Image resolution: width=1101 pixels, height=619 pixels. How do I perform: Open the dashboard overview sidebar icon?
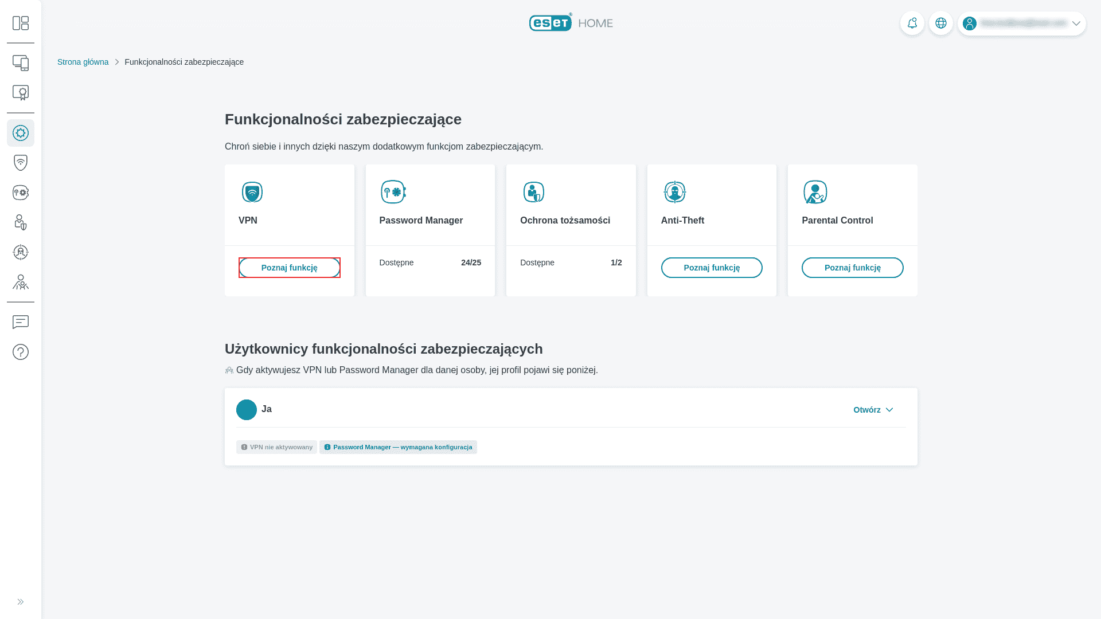21,23
